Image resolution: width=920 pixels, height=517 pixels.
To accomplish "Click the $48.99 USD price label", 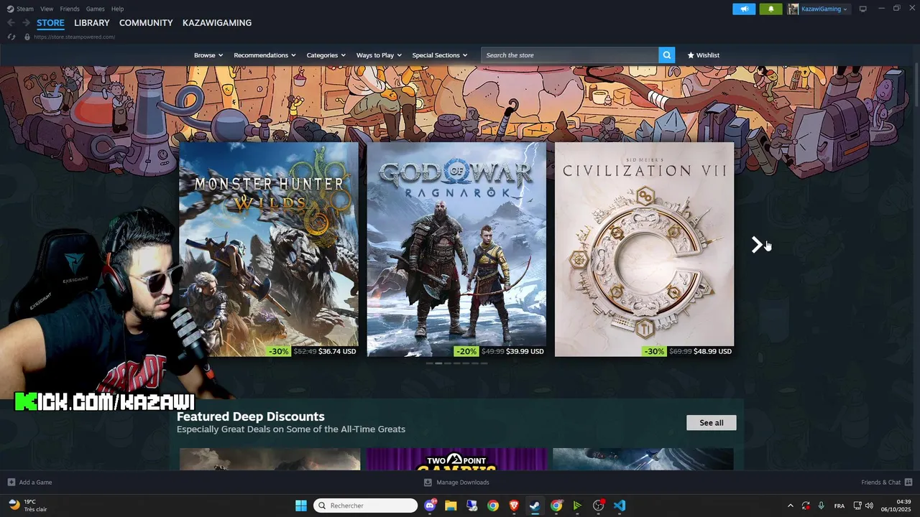I will 713,352.
